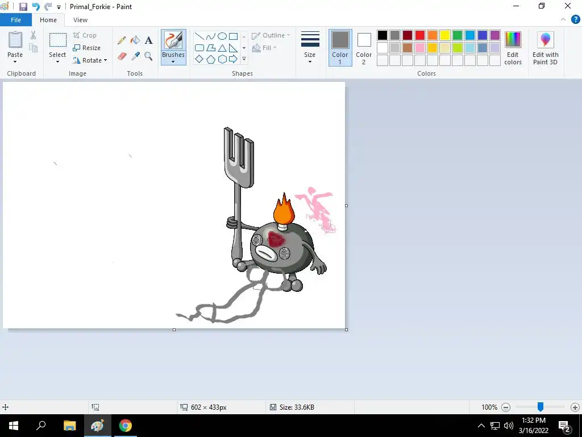Activate Color 1 foreground box
582x437 pixels.
tap(340, 48)
